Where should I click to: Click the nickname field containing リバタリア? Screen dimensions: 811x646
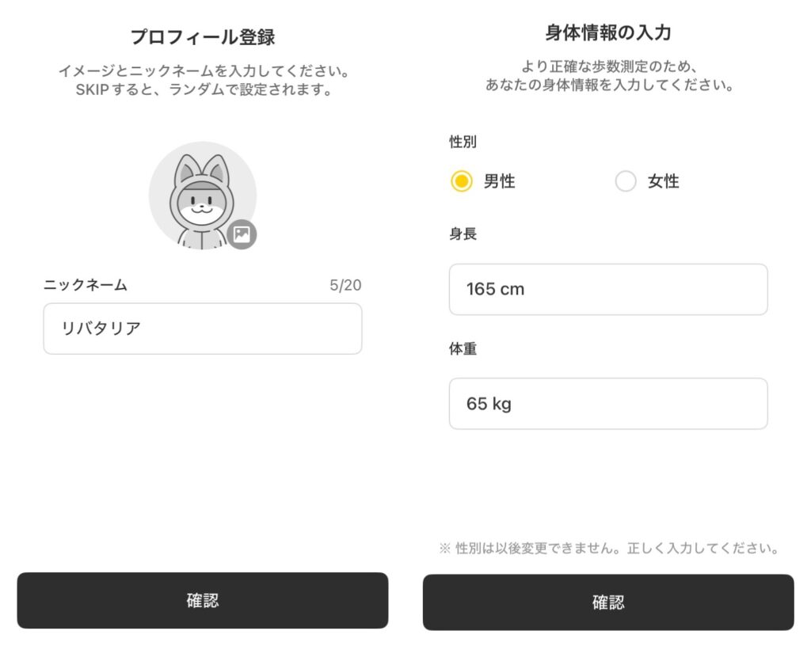pos(203,329)
